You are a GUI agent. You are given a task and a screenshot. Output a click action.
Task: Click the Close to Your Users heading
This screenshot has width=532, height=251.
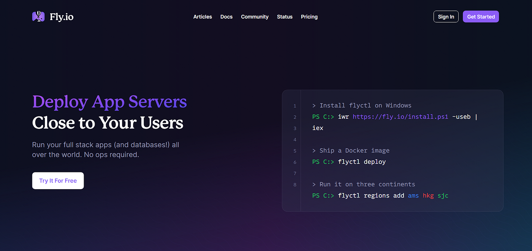coord(108,123)
